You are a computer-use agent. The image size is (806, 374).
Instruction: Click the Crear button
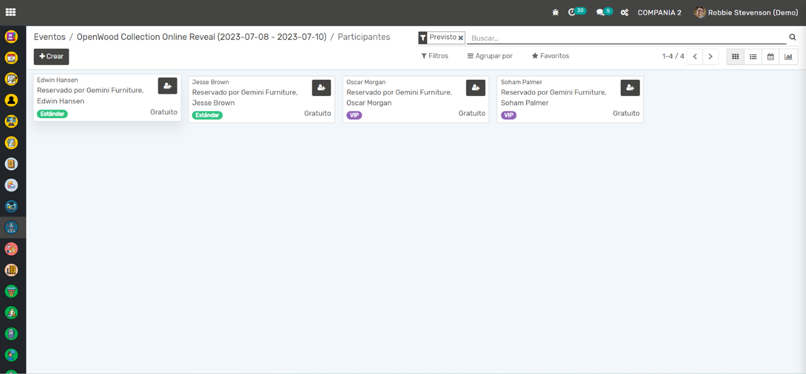click(52, 56)
